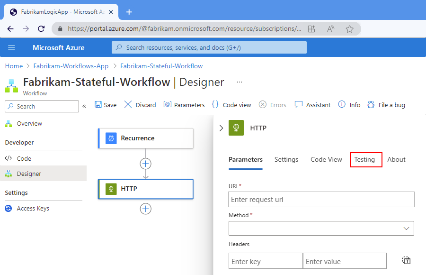Go to Fabrikam-Workflows-App breadcrumb
426x275 pixels.
click(71, 66)
